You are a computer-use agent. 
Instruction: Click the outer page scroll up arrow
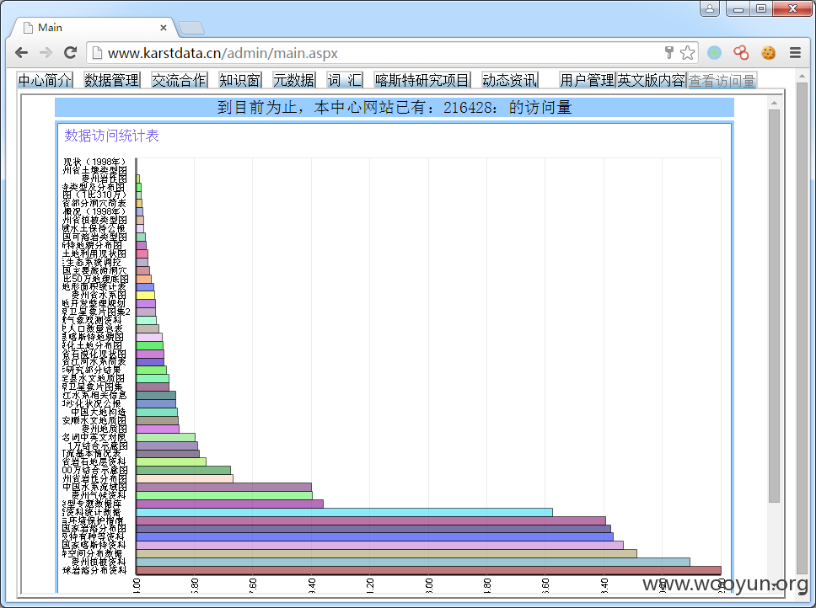pyautogui.click(x=802, y=77)
